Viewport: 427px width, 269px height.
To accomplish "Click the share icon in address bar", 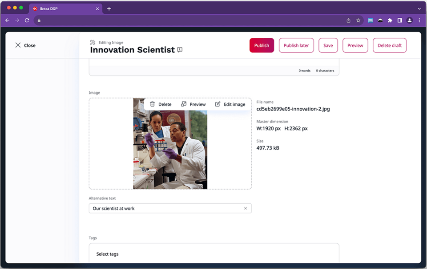I will click(348, 20).
